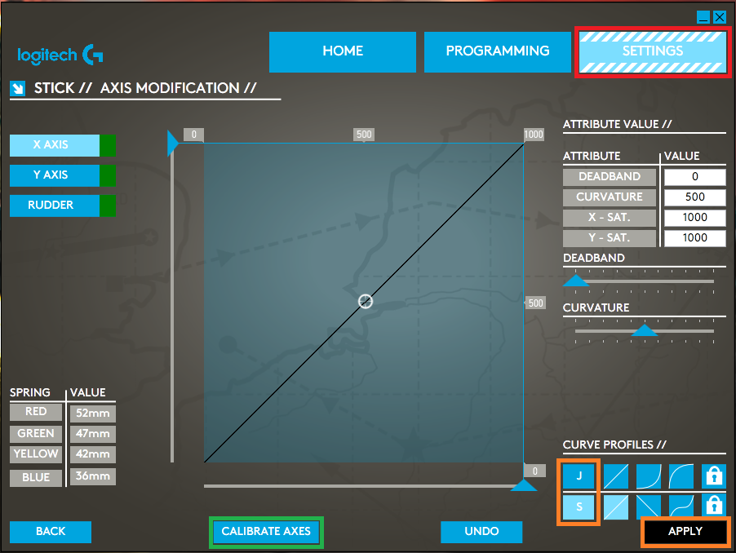Screen dimensions: 736x553
Task: Click the X - SAT. attribute label
Action: pos(610,218)
